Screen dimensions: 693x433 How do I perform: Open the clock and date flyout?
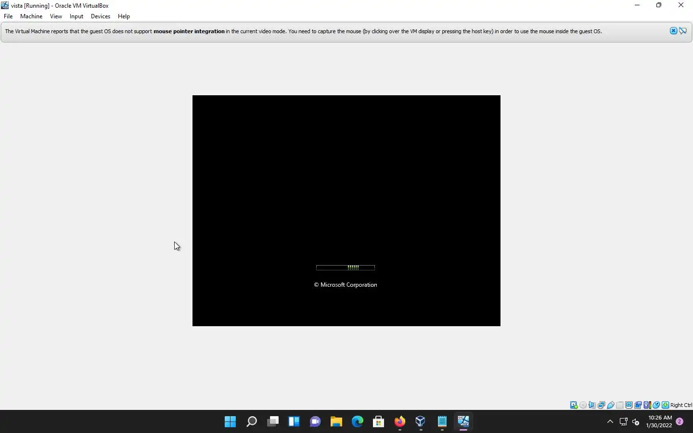659,422
